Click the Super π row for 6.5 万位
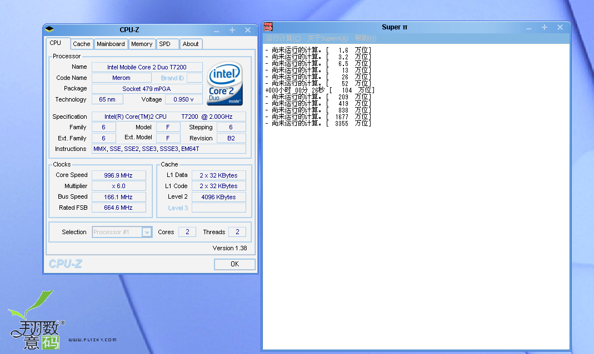The image size is (594, 354). 318,64
